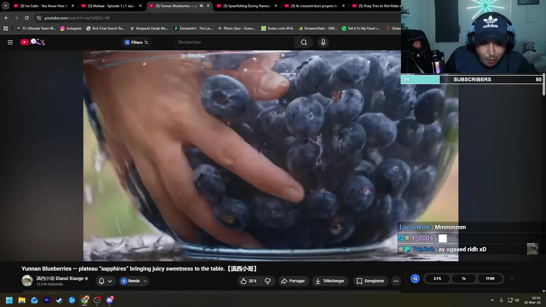The width and height of the screenshot is (546, 307).
Task: Switch to the Spearfishing During Ramadan tab
Action: [x=247, y=6]
